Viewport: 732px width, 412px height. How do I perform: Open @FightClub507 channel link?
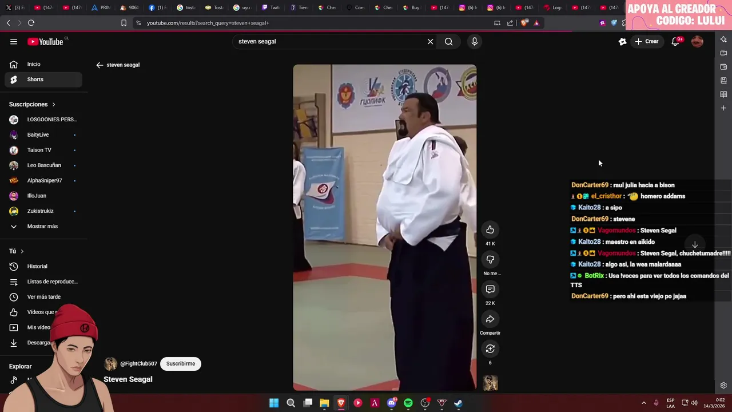138,363
